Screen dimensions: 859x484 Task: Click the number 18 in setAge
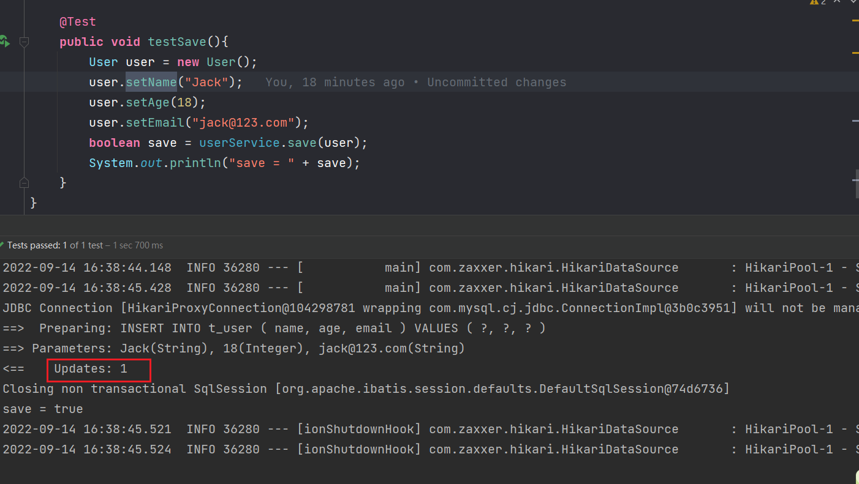coord(184,102)
